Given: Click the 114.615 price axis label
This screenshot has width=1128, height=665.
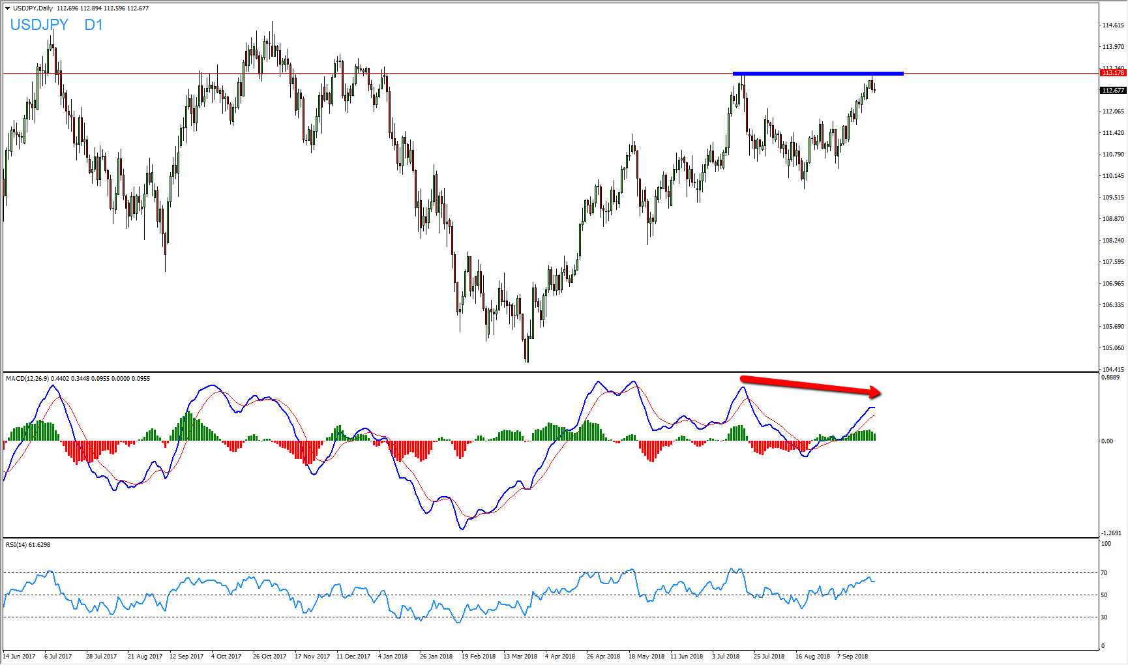Looking at the screenshot, I should point(1113,25).
